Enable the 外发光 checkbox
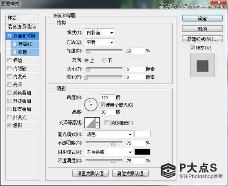228x186 pixels. 9,117
